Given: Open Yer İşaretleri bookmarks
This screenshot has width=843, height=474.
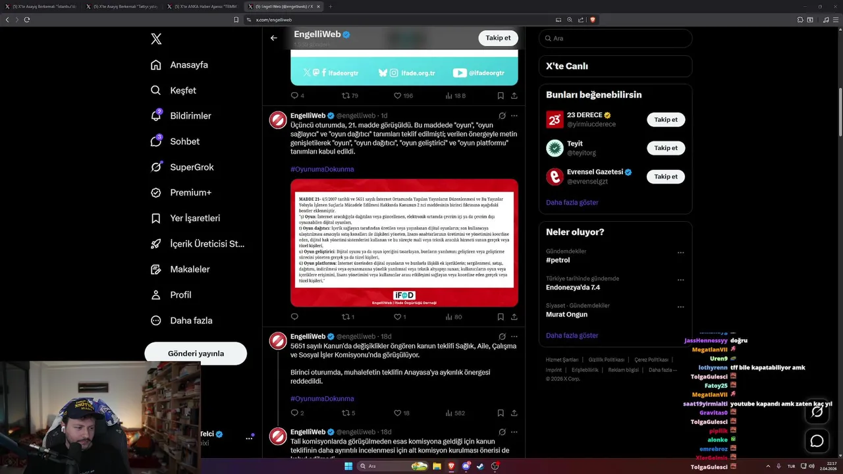Looking at the screenshot, I should (x=185, y=218).
